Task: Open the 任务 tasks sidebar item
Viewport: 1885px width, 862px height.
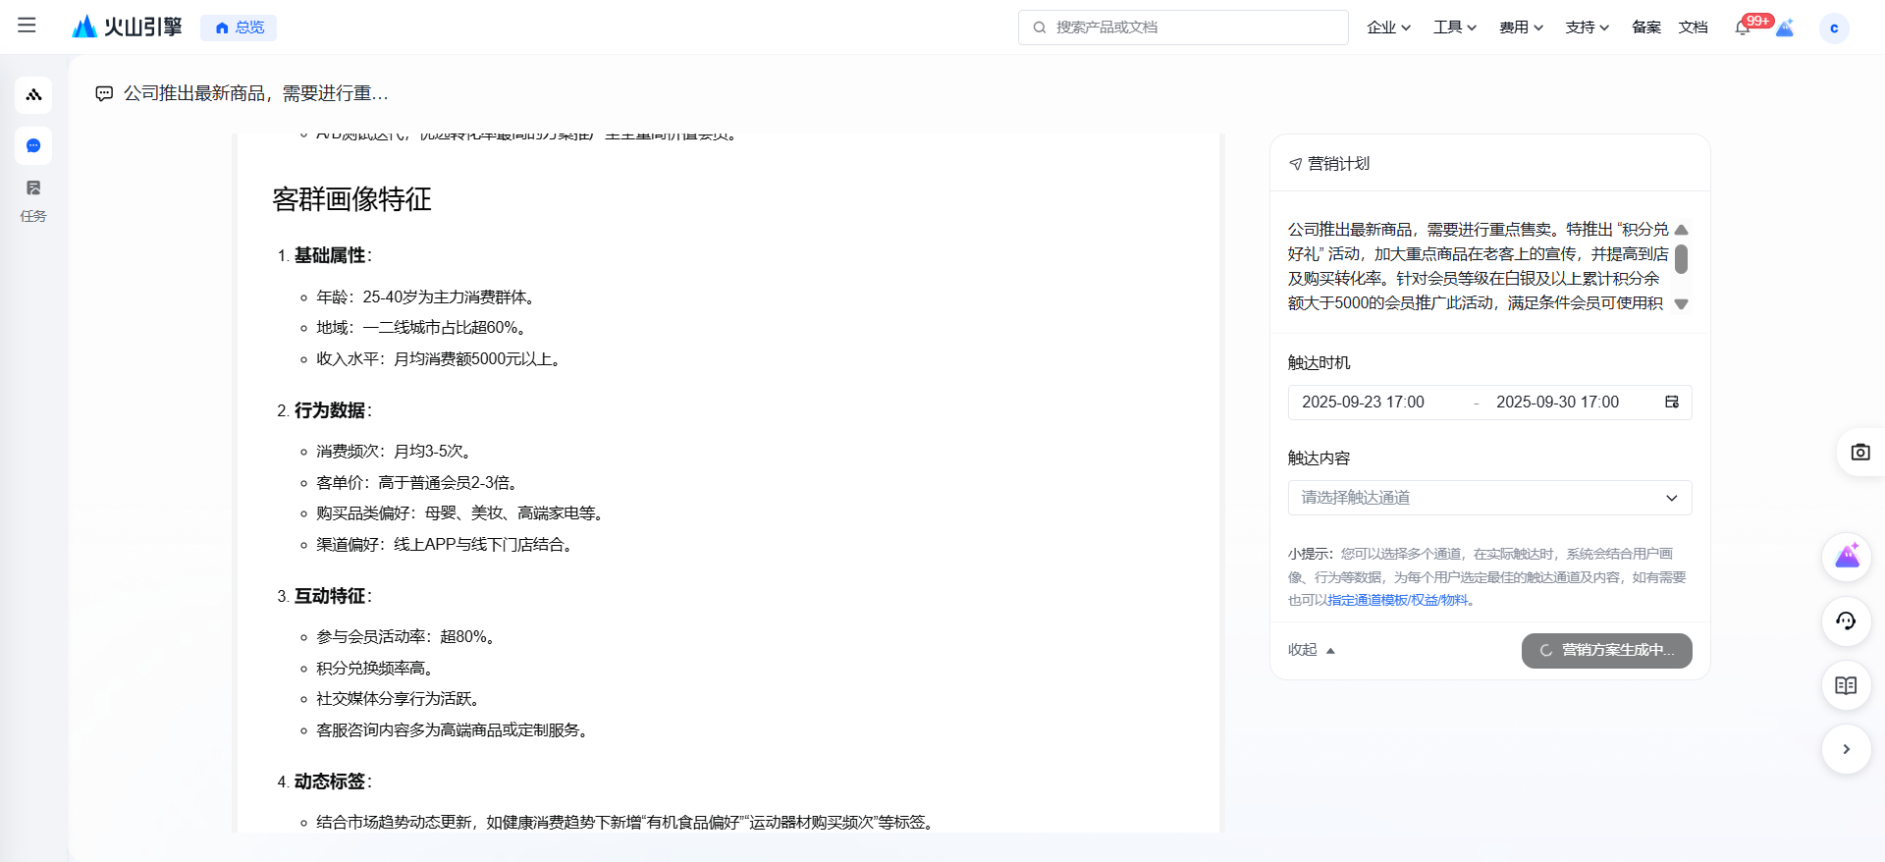Action: tap(33, 200)
